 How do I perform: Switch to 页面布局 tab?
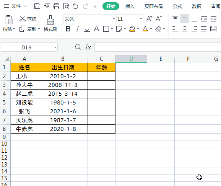[x=153, y=6]
